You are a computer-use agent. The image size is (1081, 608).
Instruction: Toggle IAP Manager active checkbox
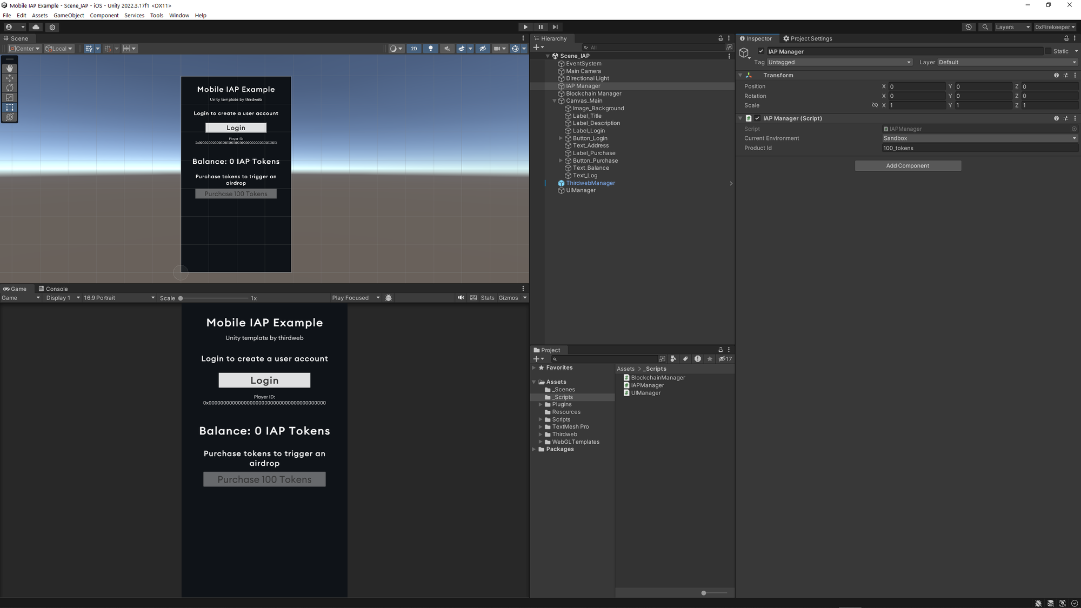(761, 51)
